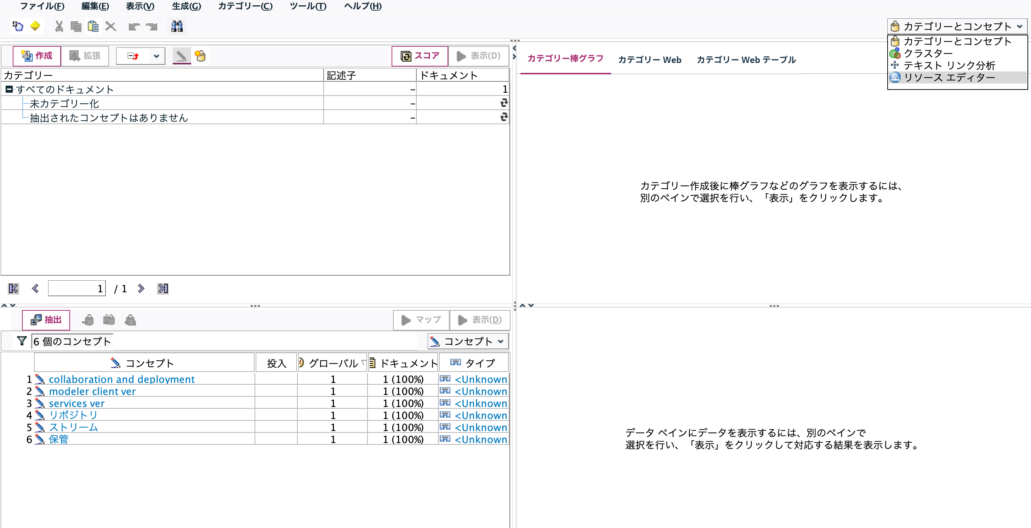Click the new category bucket icon in the category toolbar
This screenshot has width=1031, height=528.
click(200, 56)
